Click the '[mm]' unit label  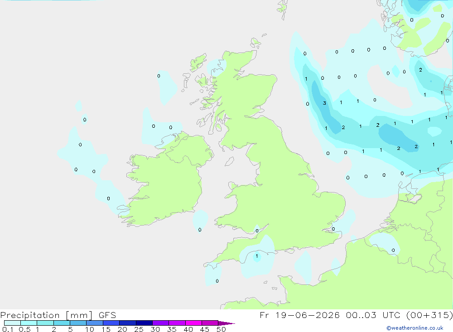pos(79,315)
